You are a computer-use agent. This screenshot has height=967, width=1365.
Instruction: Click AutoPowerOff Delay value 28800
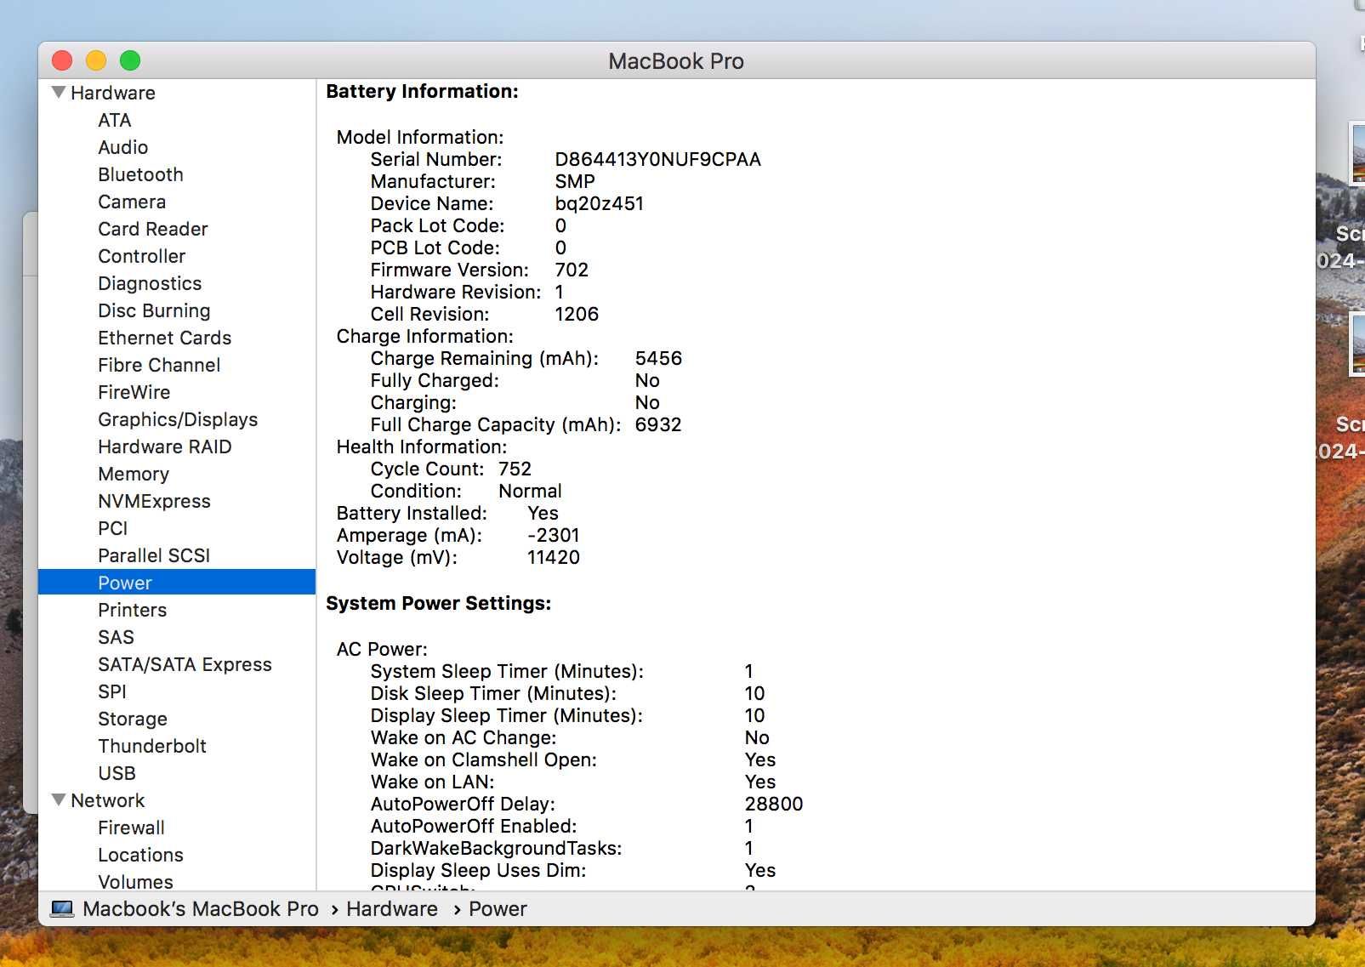click(773, 804)
